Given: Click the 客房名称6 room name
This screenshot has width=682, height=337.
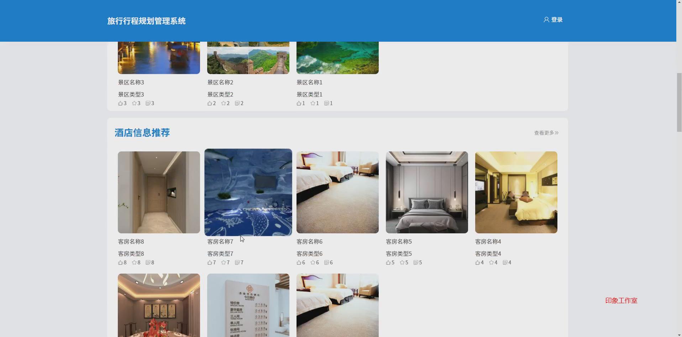Looking at the screenshot, I should 310,242.
